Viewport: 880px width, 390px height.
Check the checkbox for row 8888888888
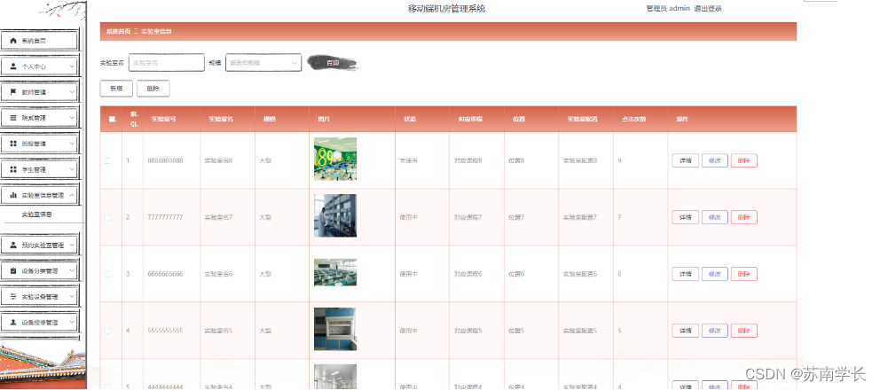(x=107, y=160)
